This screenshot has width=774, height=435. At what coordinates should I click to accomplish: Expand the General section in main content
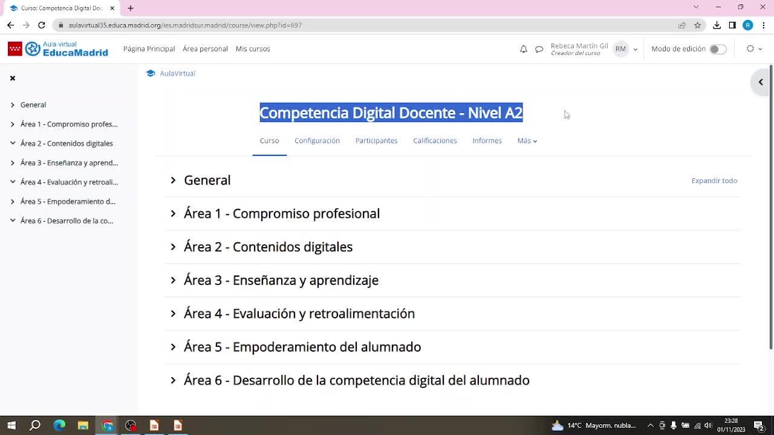(x=173, y=180)
